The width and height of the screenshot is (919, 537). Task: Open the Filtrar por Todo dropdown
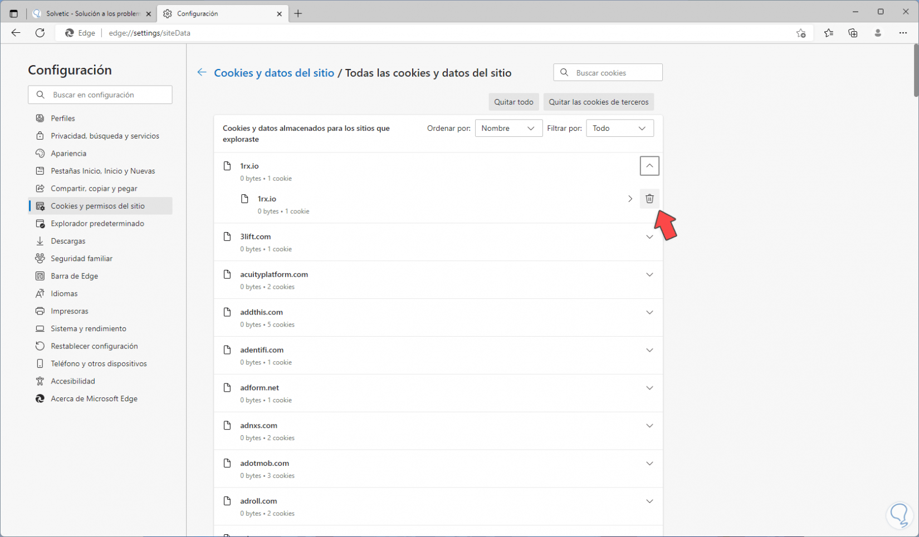(619, 129)
